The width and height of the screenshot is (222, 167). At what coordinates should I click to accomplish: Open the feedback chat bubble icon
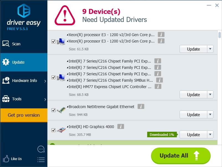point(41,149)
